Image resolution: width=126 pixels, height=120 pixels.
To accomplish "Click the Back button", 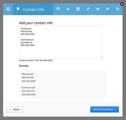I will [x=15, y=110].
